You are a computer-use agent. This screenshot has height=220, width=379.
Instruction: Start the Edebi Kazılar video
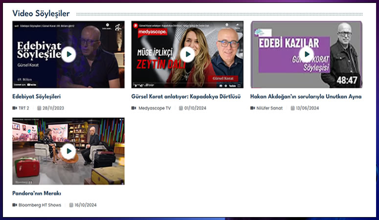click(307, 54)
